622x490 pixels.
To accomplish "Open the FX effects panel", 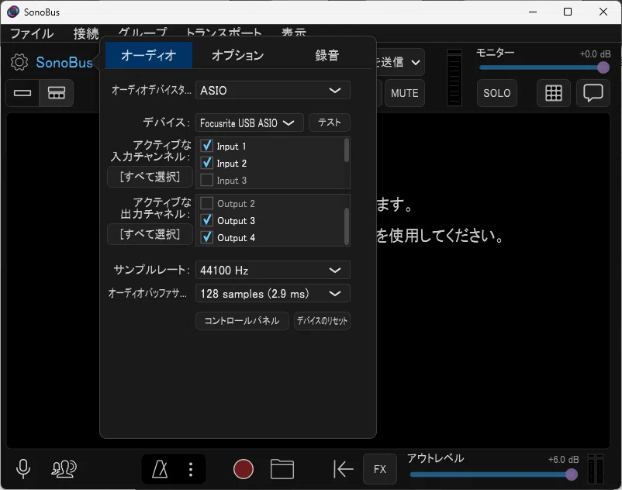I will (x=379, y=469).
